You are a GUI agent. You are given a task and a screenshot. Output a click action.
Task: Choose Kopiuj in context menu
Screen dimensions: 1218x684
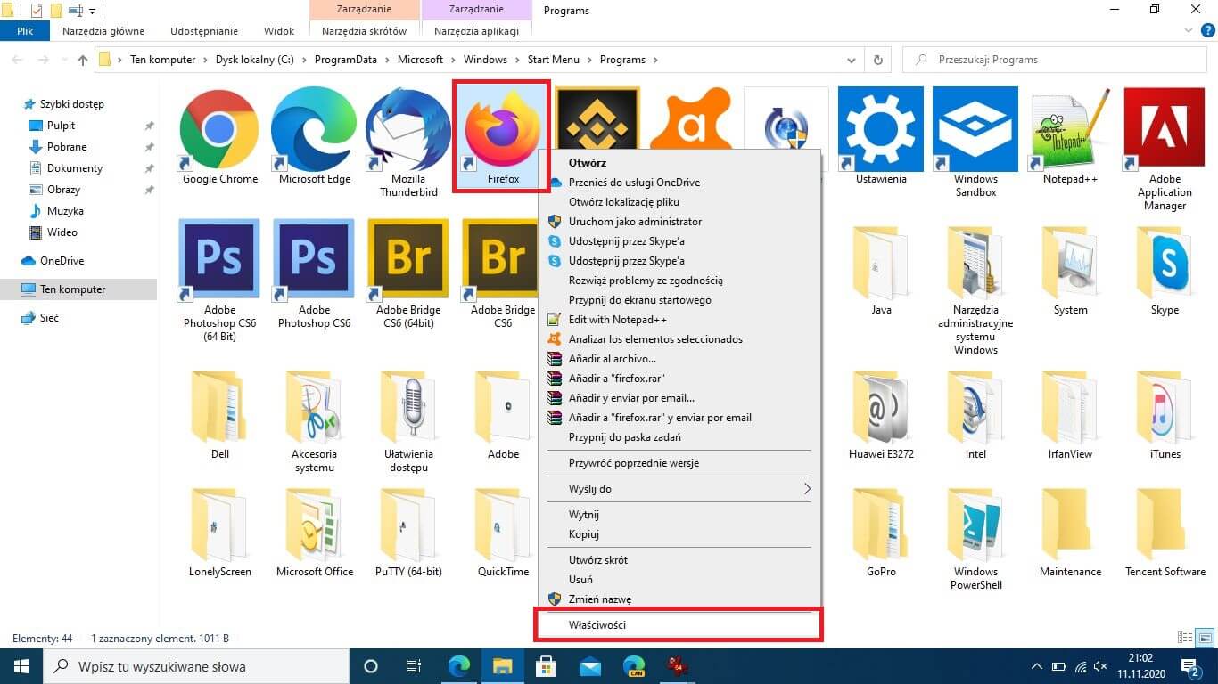tap(679, 534)
